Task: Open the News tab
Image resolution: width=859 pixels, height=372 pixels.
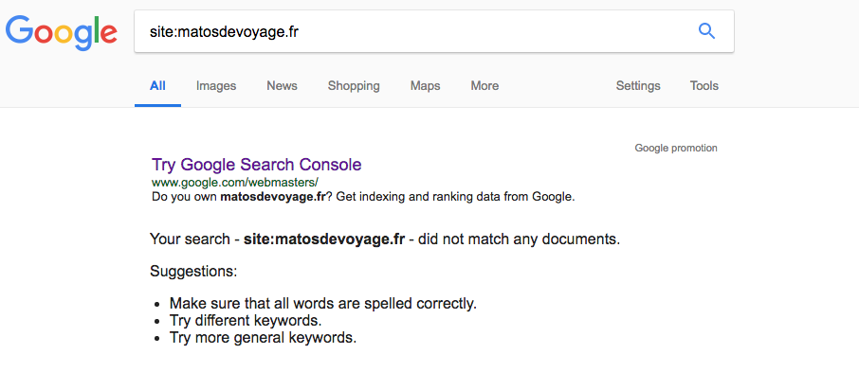Action: (x=283, y=86)
